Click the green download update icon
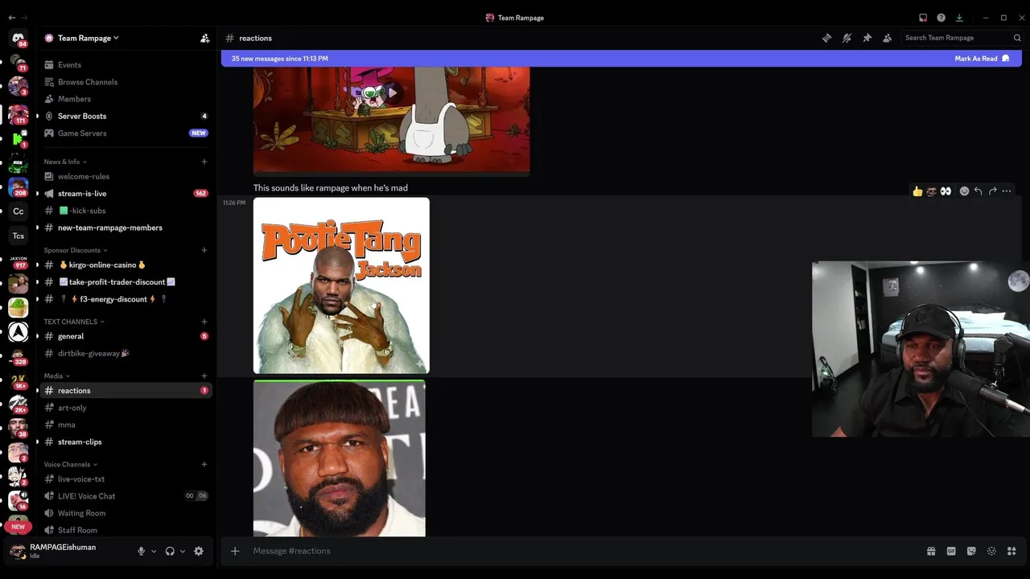 click(x=959, y=18)
